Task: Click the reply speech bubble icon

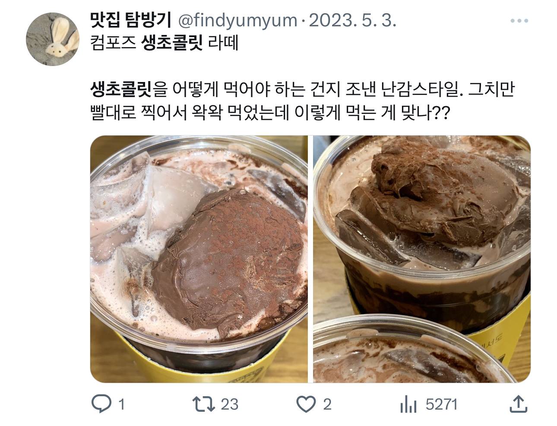Action: point(102,404)
